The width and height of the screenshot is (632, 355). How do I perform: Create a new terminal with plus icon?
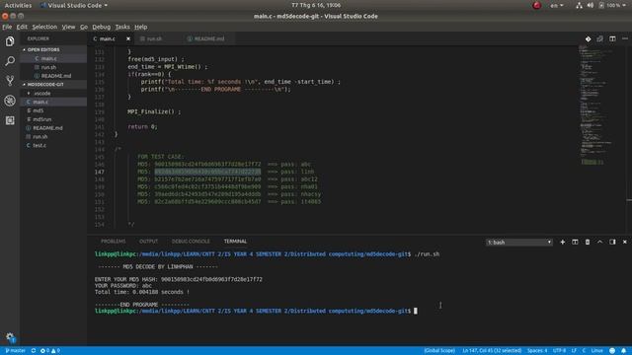click(x=562, y=242)
